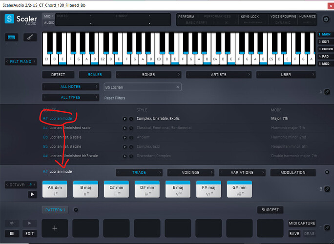Play the chord set preview button

(x=32, y=194)
